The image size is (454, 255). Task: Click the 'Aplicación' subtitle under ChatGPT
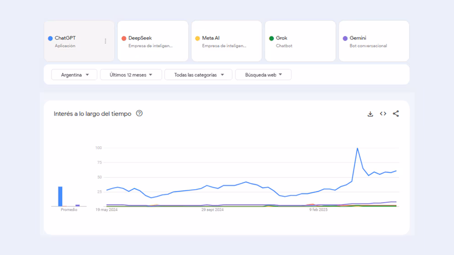coord(65,46)
